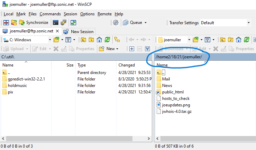
Task: Click the local Edit button
Action: (40, 49)
